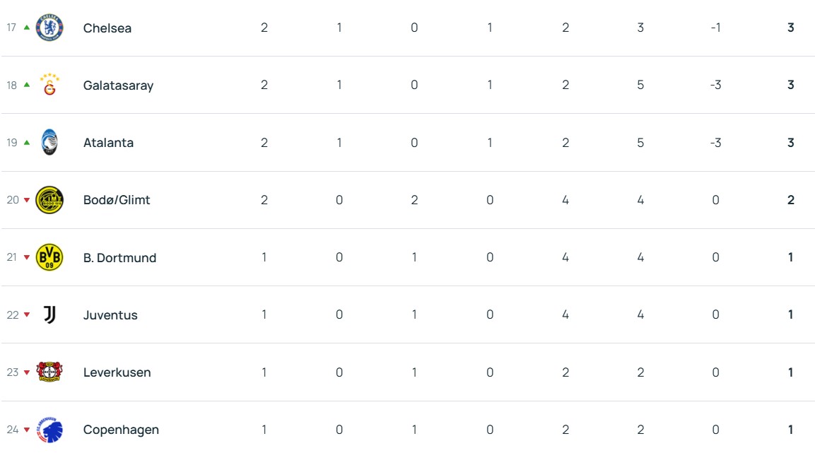This screenshot has height=453, width=815.
Task: Click the Copenhagen team name
Action: pyautogui.click(x=121, y=430)
